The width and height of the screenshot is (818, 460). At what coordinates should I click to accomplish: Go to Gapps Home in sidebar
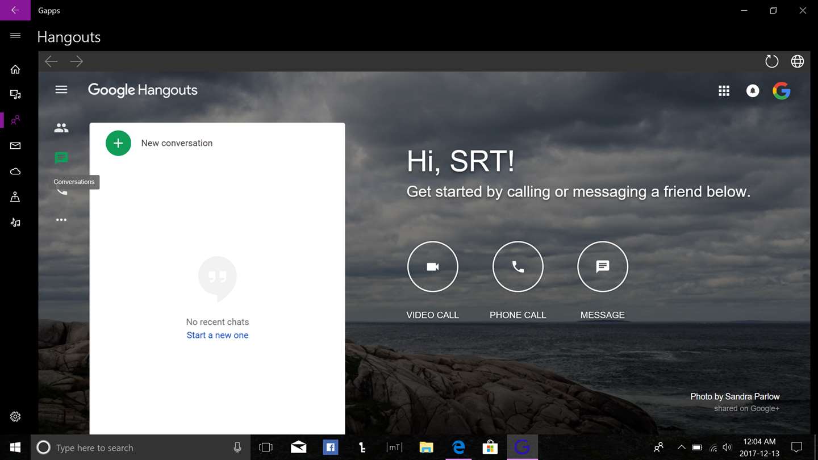pos(15,69)
